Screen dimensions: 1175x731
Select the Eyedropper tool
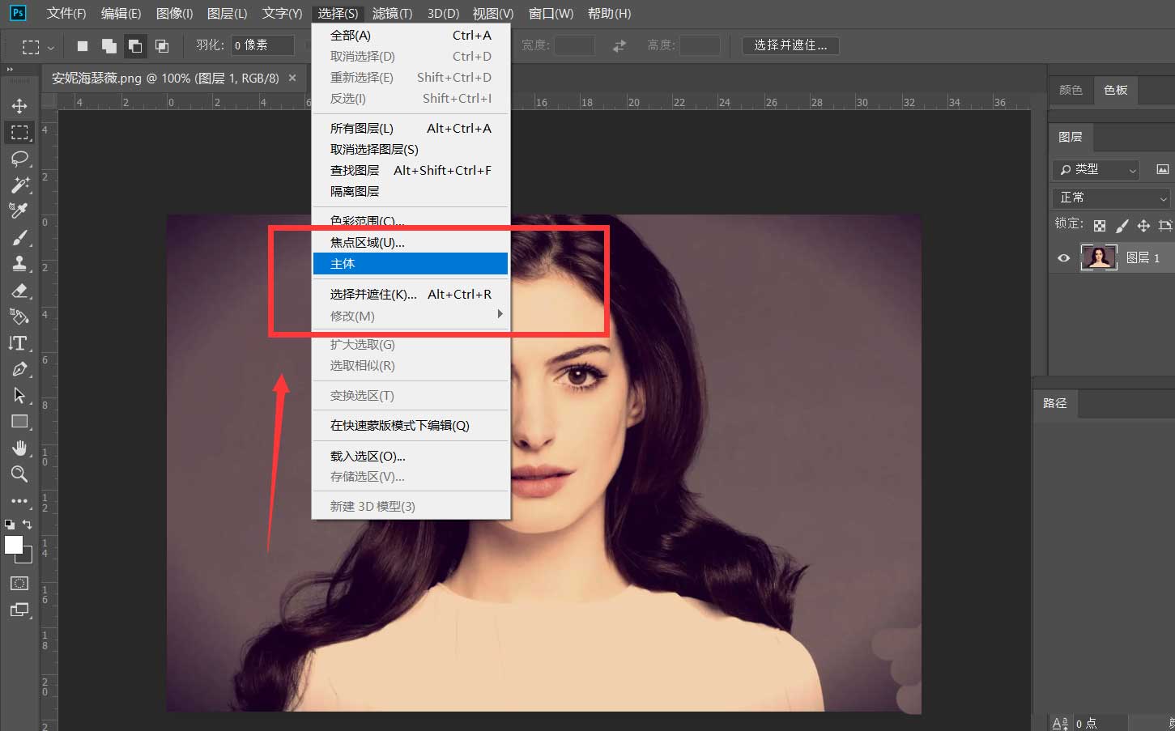pos(19,210)
